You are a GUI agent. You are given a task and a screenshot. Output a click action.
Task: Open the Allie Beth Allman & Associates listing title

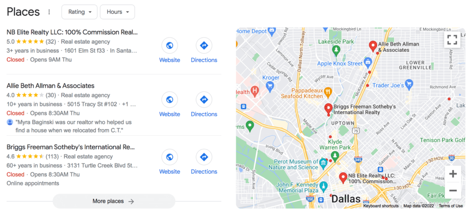pos(50,85)
